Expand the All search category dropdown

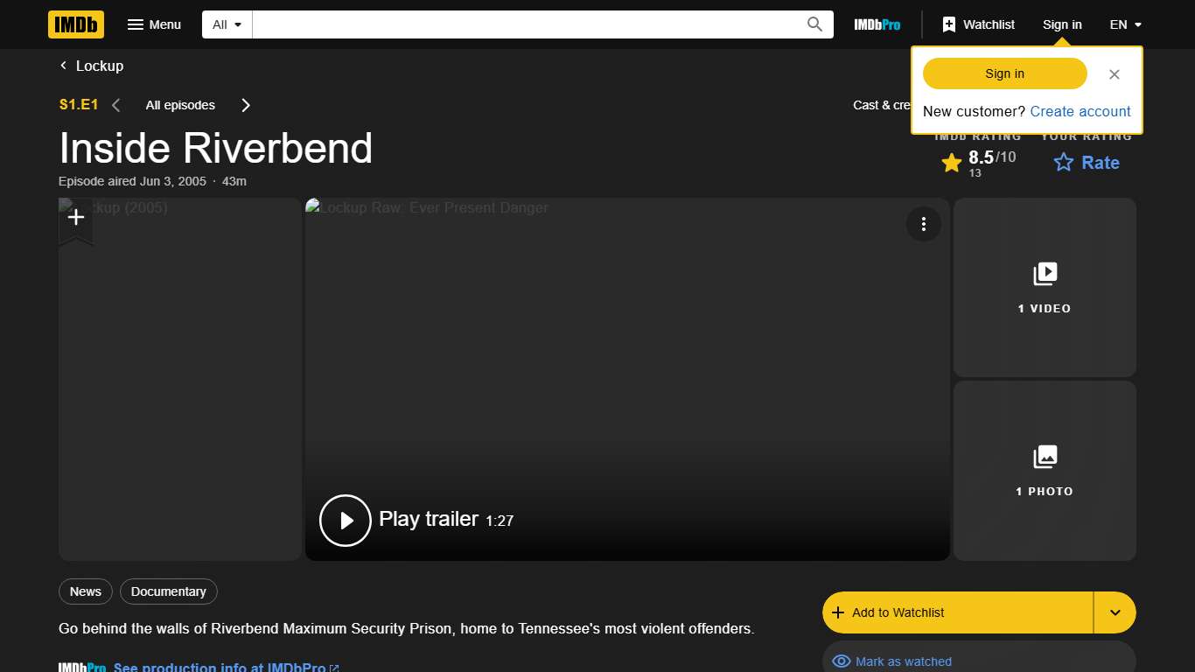(226, 24)
